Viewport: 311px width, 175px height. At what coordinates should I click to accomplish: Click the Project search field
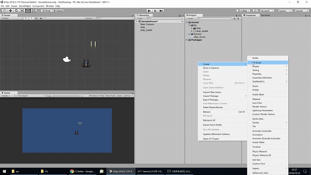(x=214, y=18)
